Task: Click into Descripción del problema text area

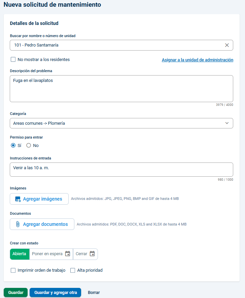Action: click(121, 89)
